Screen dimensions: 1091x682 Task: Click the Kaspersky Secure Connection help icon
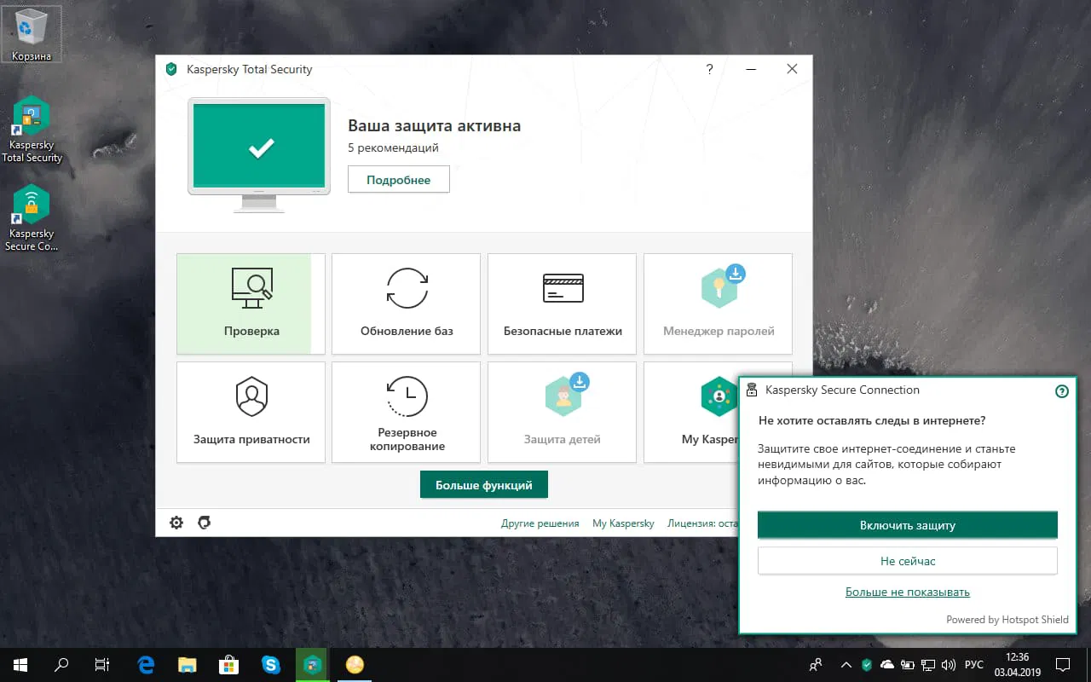pyautogui.click(x=1061, y=390)
